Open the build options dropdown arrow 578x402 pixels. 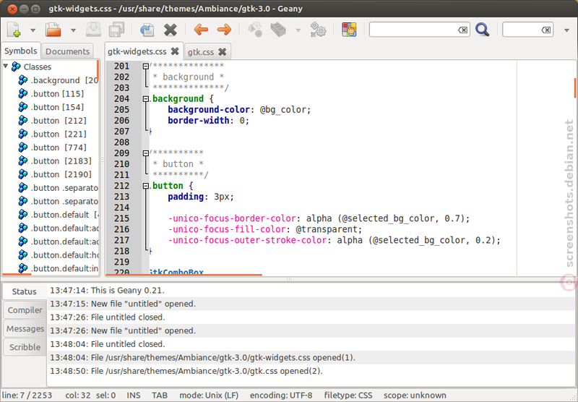coord(298,30)
